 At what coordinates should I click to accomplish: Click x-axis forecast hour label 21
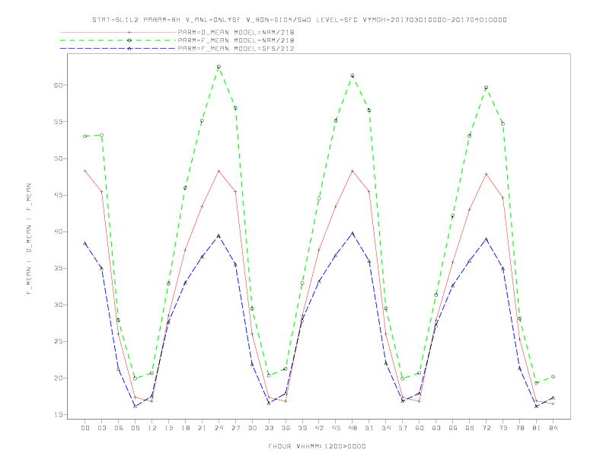(202, 428)
